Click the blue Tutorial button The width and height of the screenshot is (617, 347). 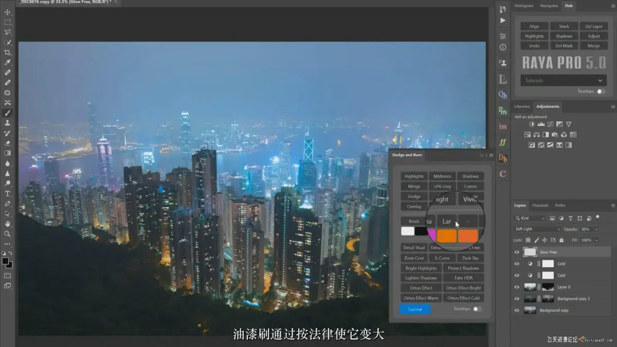(x=415, y=309)
